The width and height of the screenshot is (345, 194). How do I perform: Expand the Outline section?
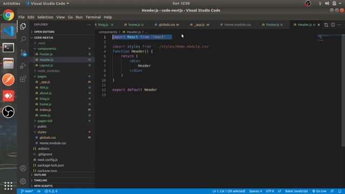point(63,175)
